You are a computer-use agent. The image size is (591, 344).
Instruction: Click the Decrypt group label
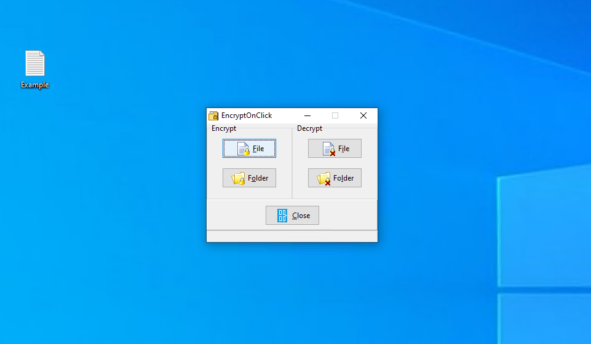click(x=309, y=128)
